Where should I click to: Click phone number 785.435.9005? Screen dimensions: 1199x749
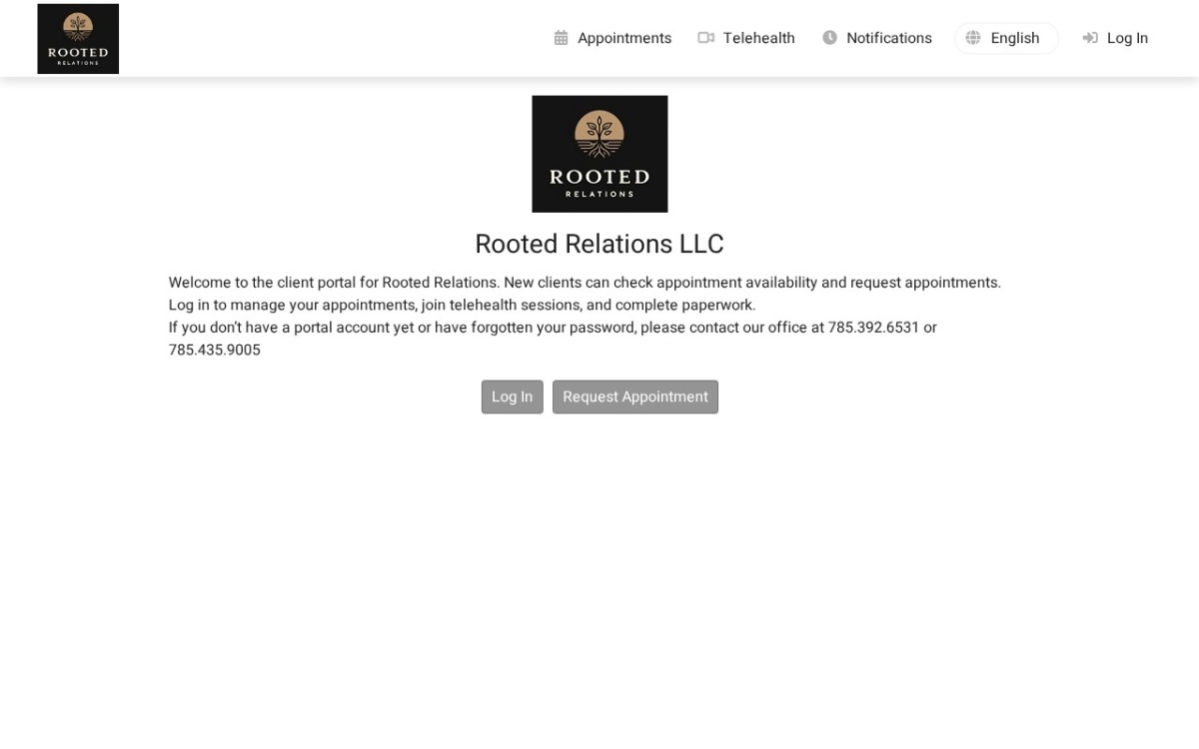[215, 351]
